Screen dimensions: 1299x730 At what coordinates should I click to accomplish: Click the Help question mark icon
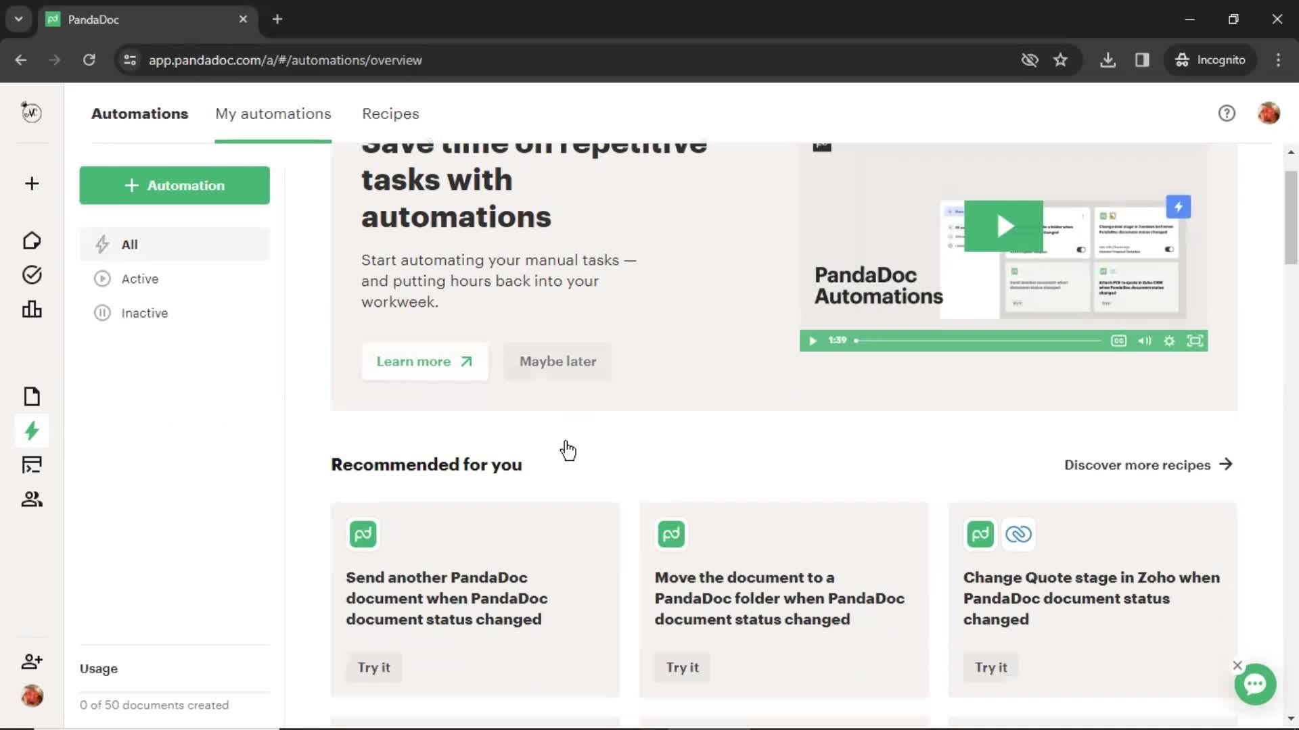pyautogui.click(x=1227, y=113)
